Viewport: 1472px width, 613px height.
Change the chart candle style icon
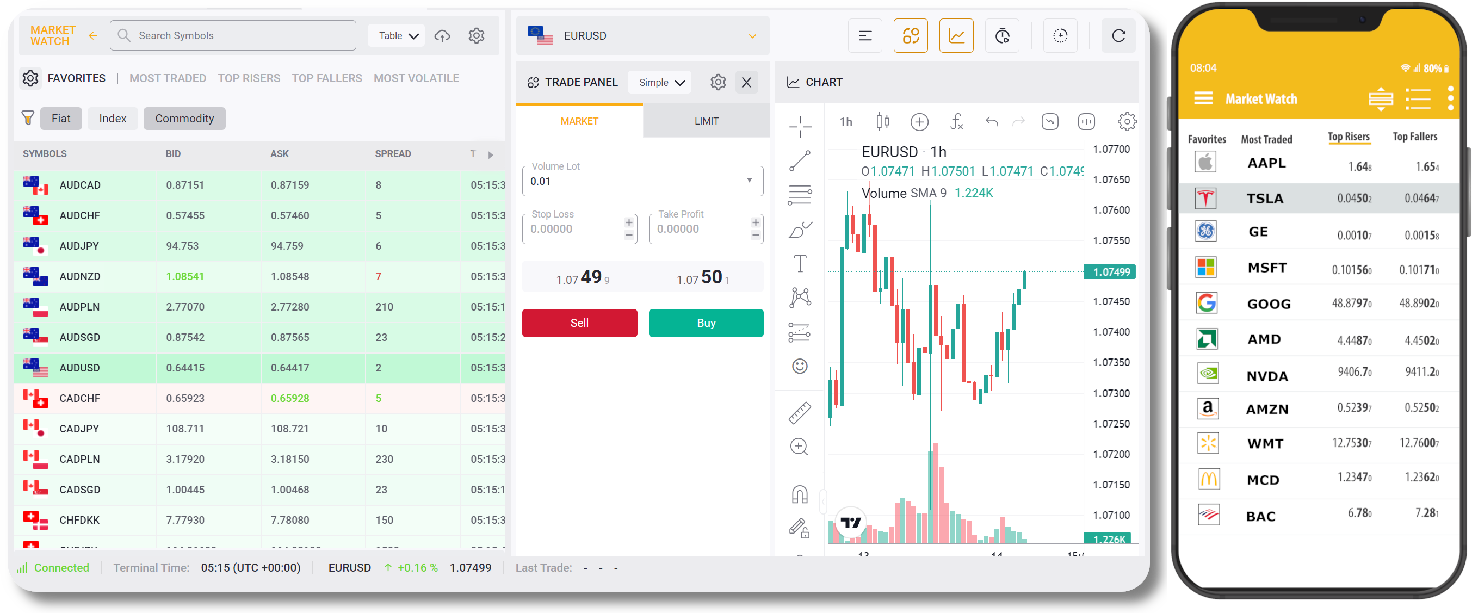click(x=883, y=121)
